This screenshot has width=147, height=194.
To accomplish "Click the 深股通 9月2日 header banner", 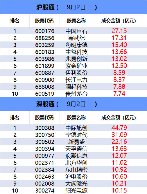I will [73, 104].
